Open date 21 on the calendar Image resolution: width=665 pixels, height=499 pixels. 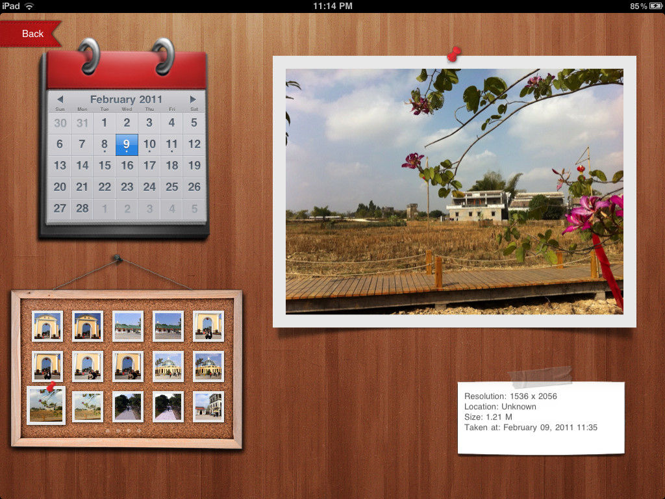(x=82, y=187)
